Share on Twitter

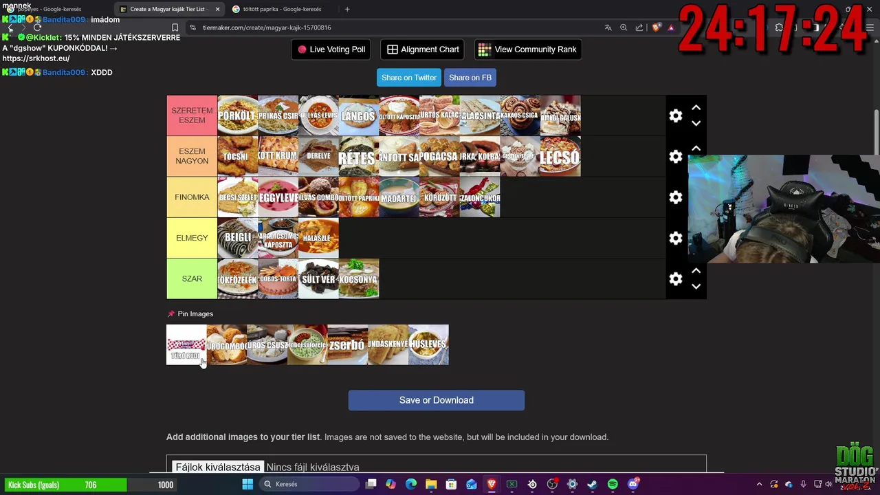(409, 78)
